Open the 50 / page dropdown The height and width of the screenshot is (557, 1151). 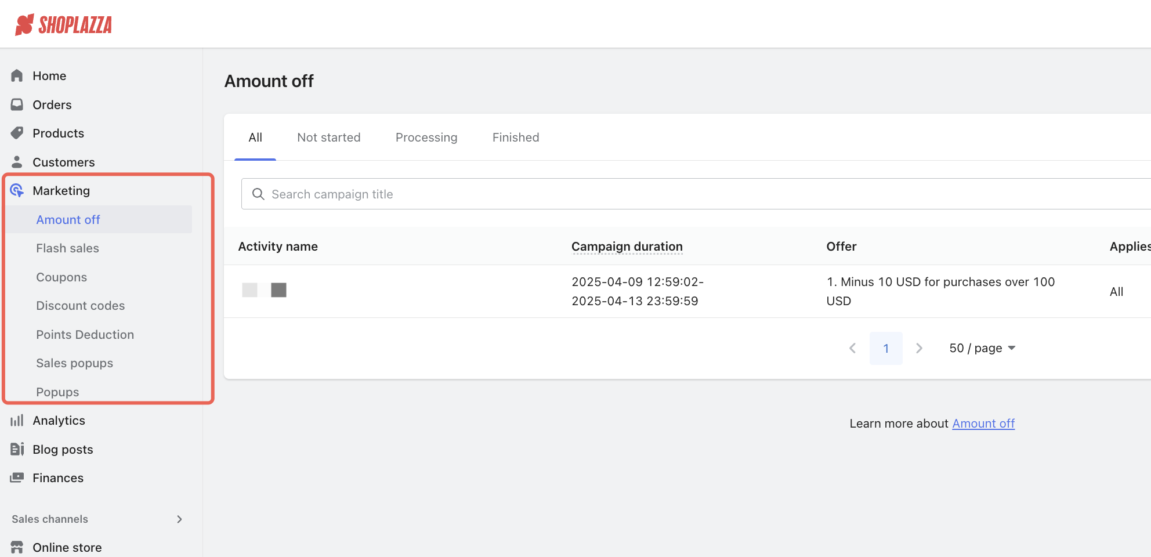pyautogui.click(x=982, y=348)
